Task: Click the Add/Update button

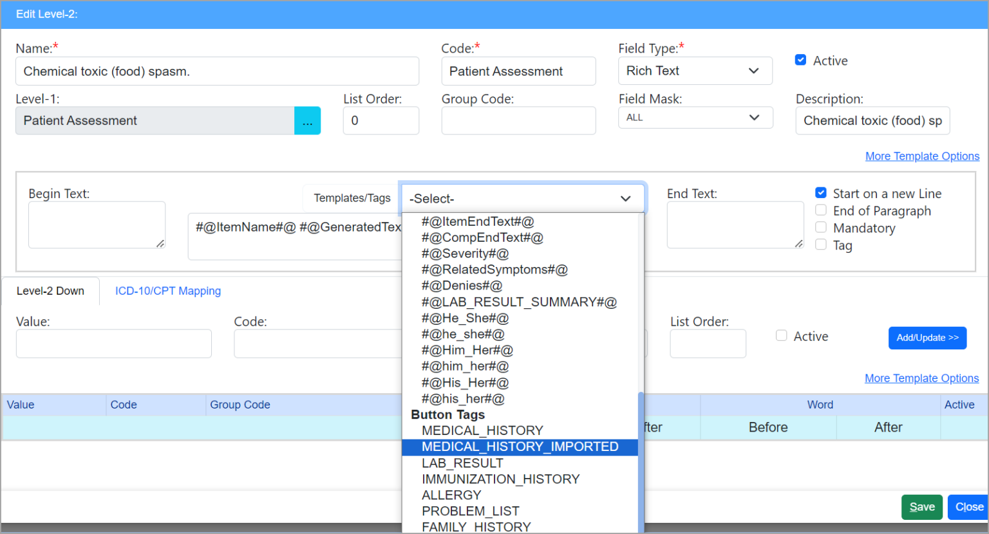Action: click(x=927, y=338)
